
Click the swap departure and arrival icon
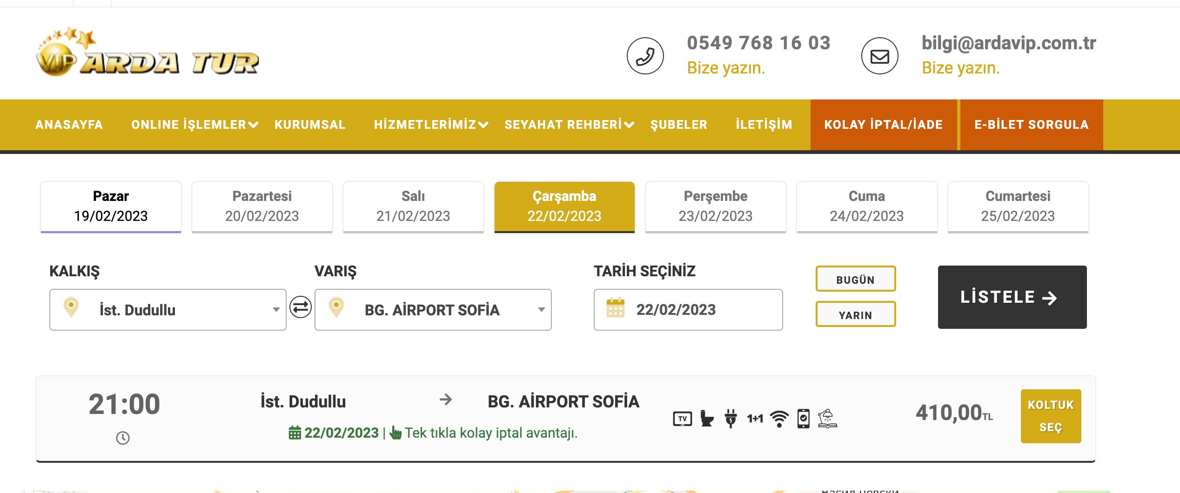(301, 307)
